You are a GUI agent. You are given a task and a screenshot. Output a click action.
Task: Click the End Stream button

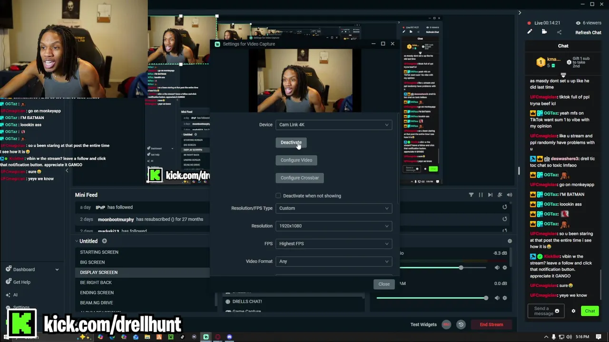491,324
